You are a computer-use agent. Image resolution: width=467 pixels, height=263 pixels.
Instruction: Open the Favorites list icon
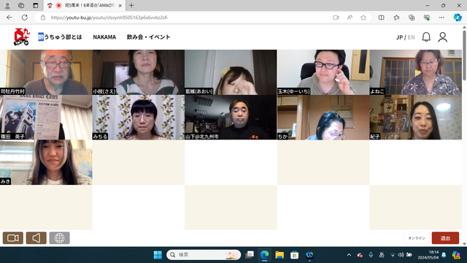tap(396, 18)
